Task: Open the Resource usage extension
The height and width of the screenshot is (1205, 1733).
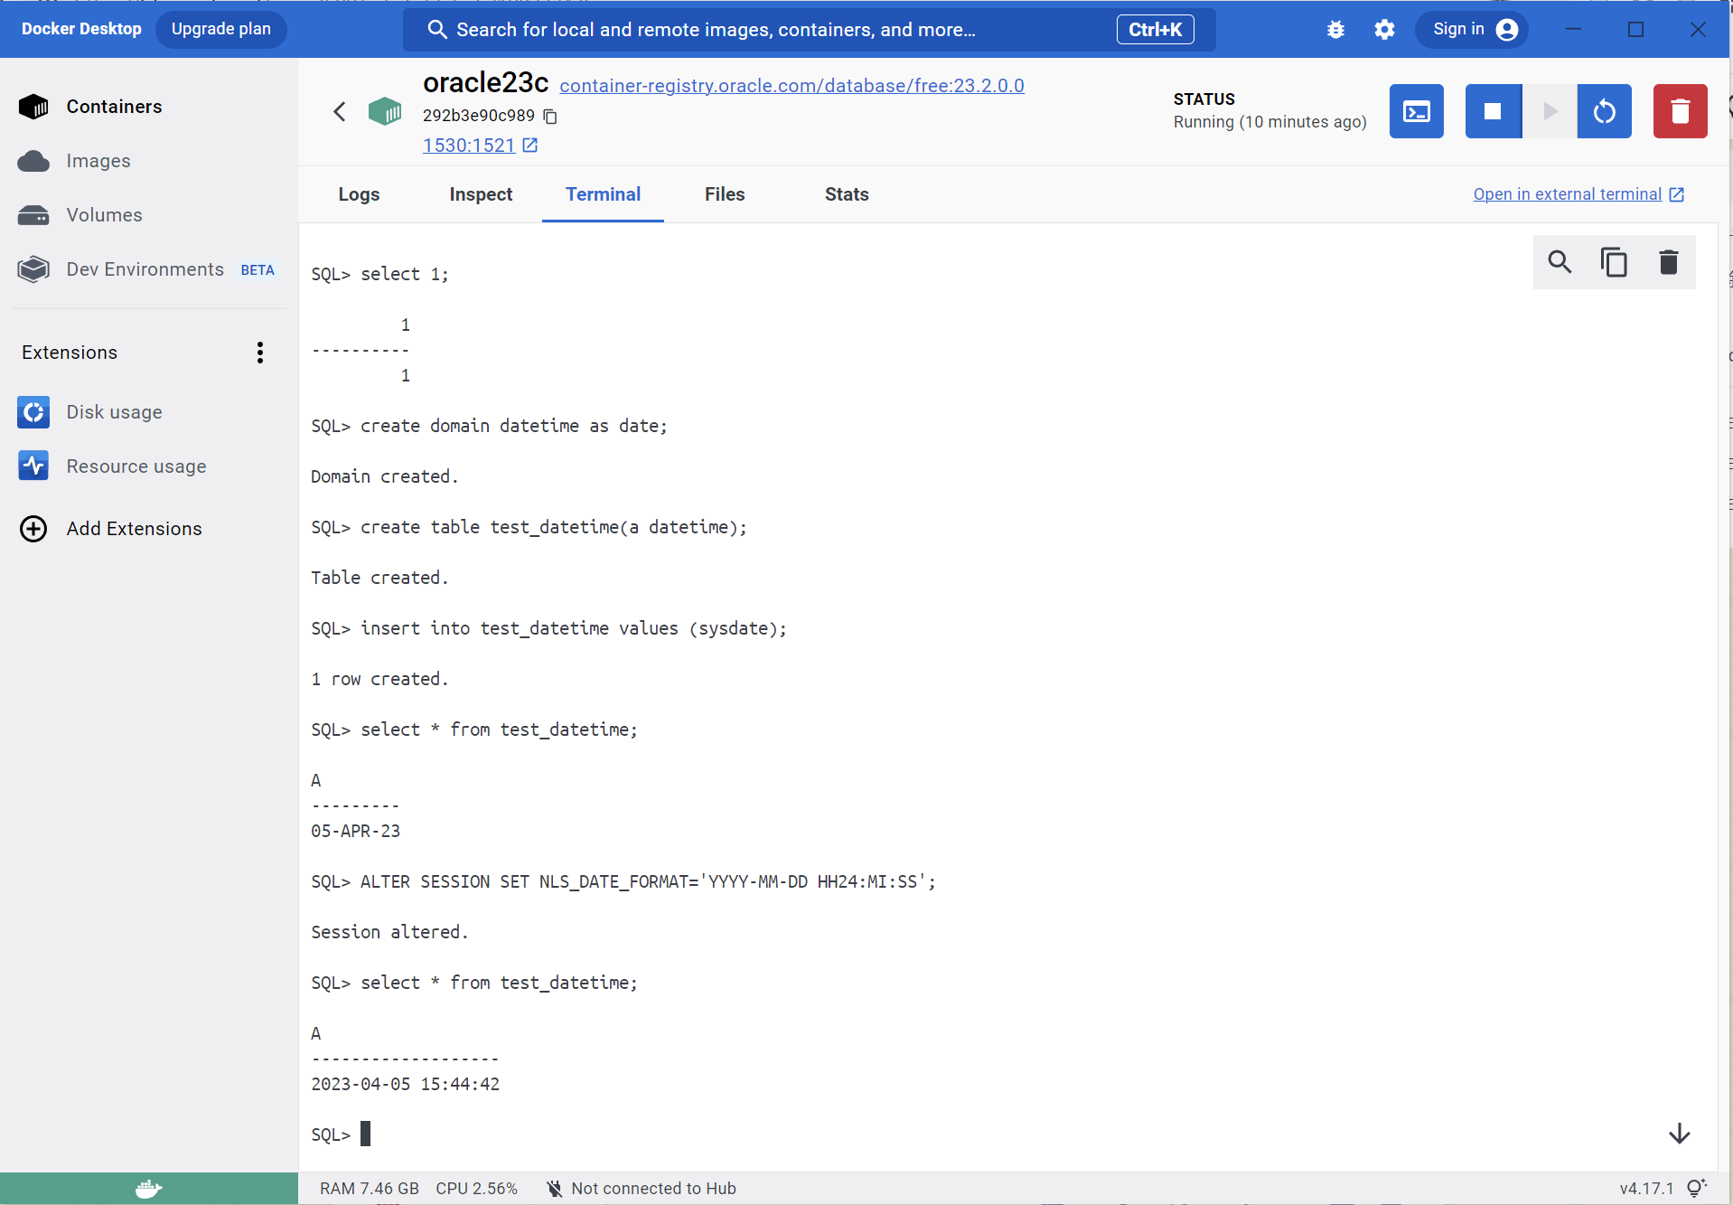Action: click(112, 466)
